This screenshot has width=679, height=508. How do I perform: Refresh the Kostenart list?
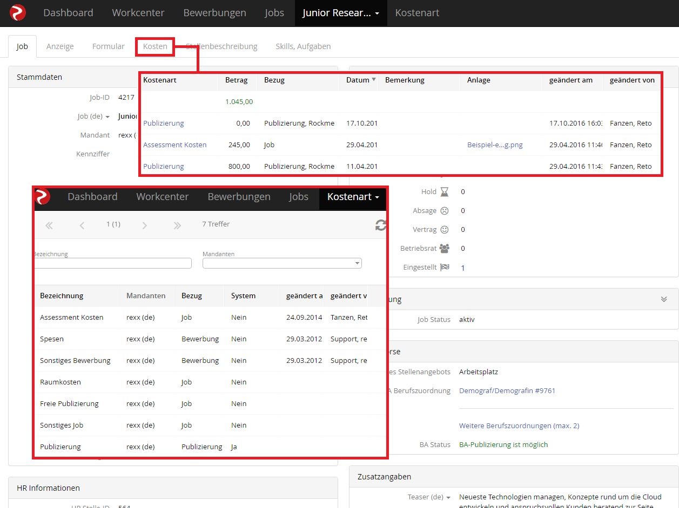pos(381,225)
